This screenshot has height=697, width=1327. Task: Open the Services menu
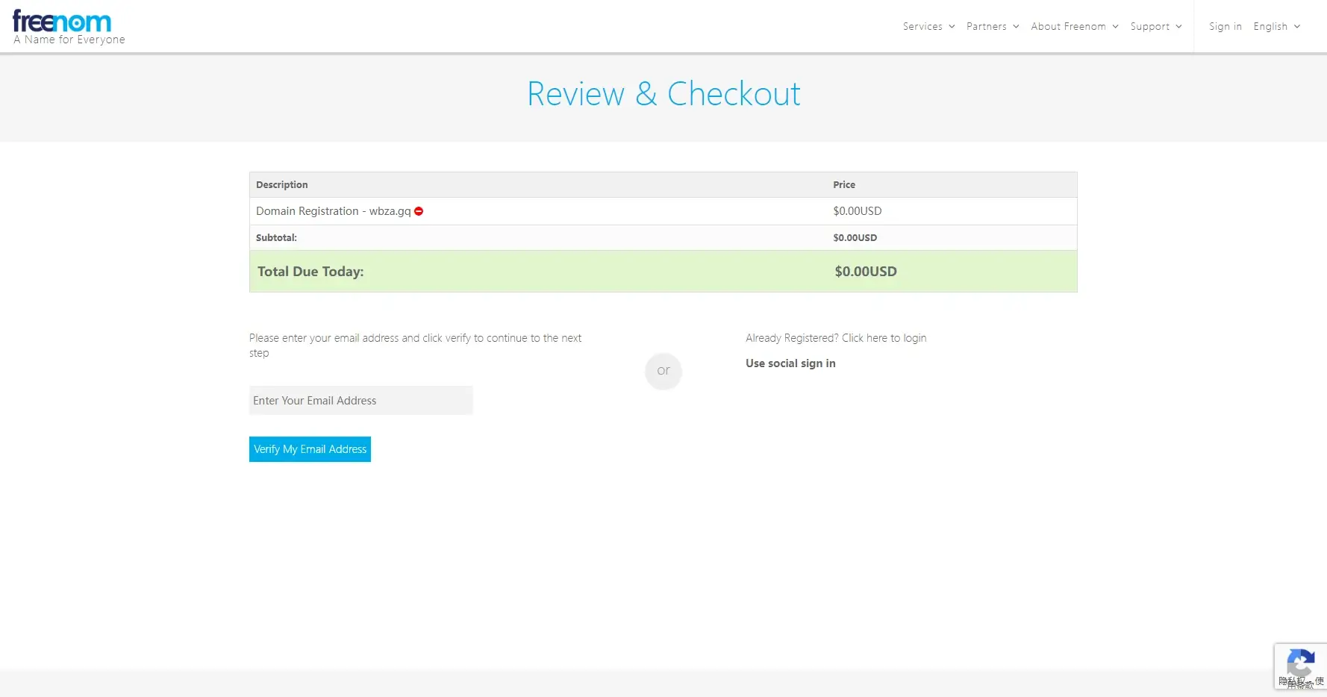(x=922, y=27)
